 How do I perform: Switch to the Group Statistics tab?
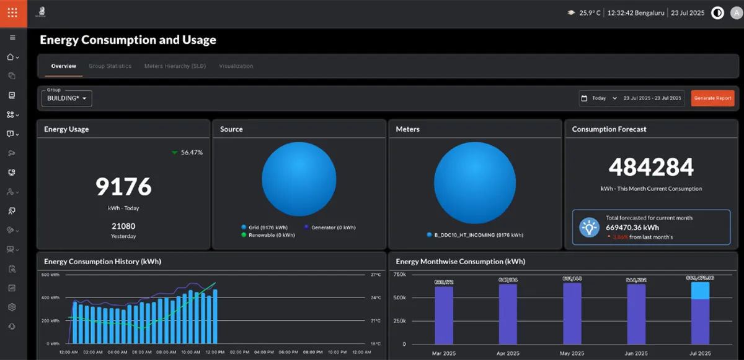pyautogui.click(x=110, y=66)
